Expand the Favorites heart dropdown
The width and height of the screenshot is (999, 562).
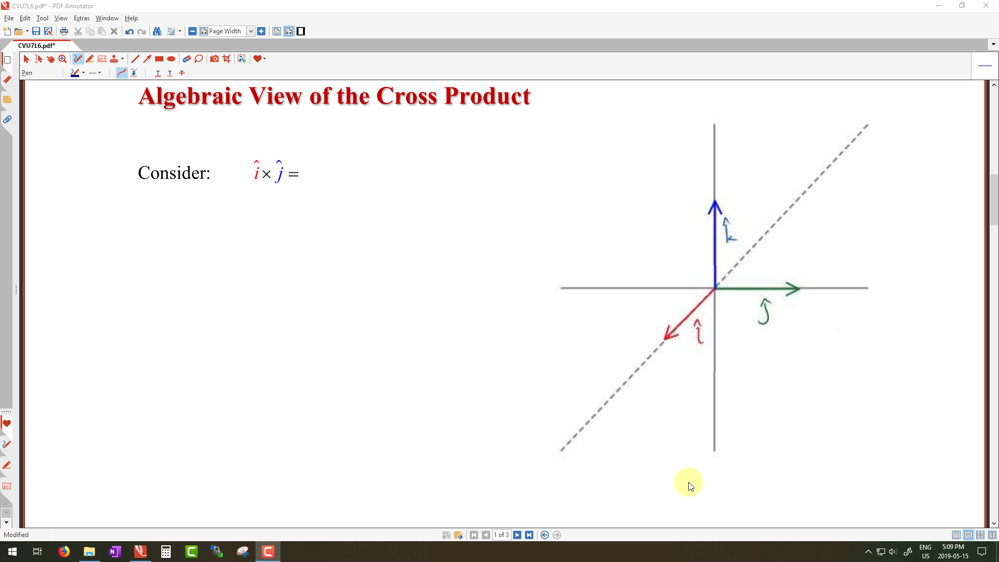264,59
